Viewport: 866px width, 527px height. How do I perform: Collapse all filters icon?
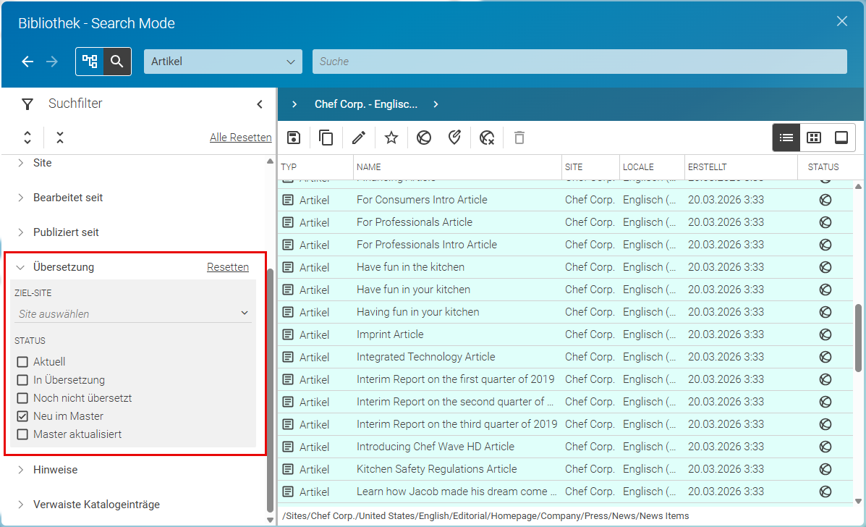coord(60,138)
